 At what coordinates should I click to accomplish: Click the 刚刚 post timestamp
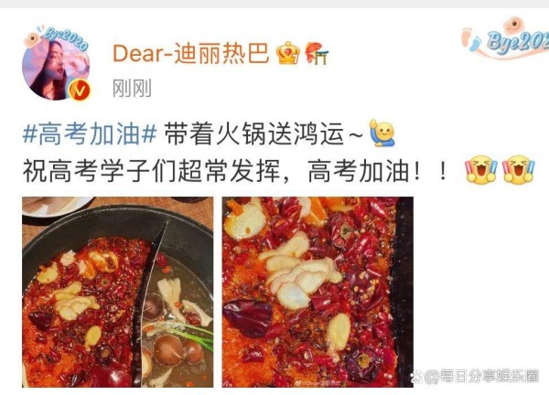coord(132,88)
